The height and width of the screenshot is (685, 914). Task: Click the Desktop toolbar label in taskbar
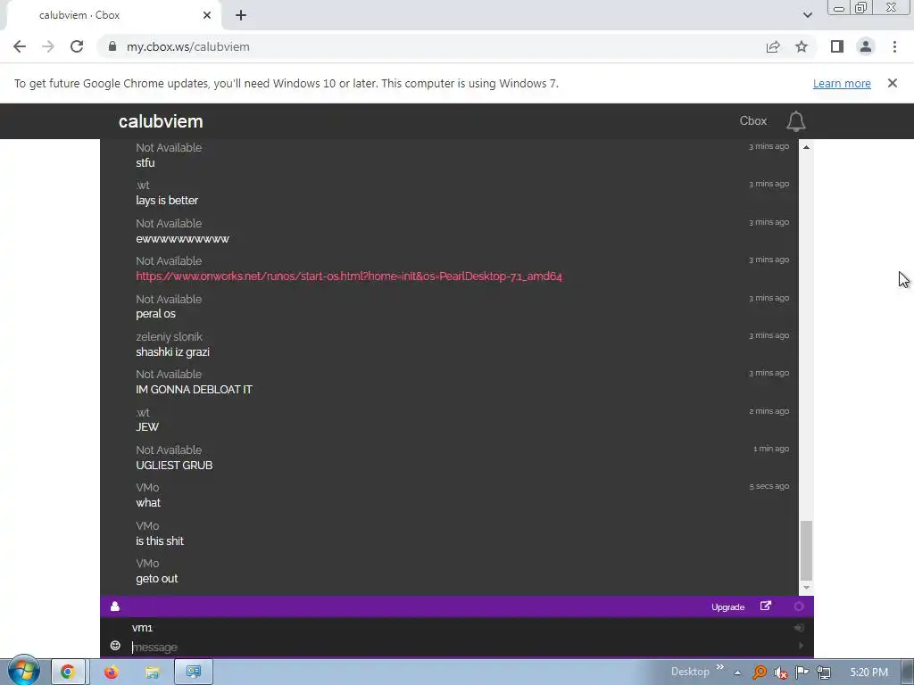pos(690,672)
